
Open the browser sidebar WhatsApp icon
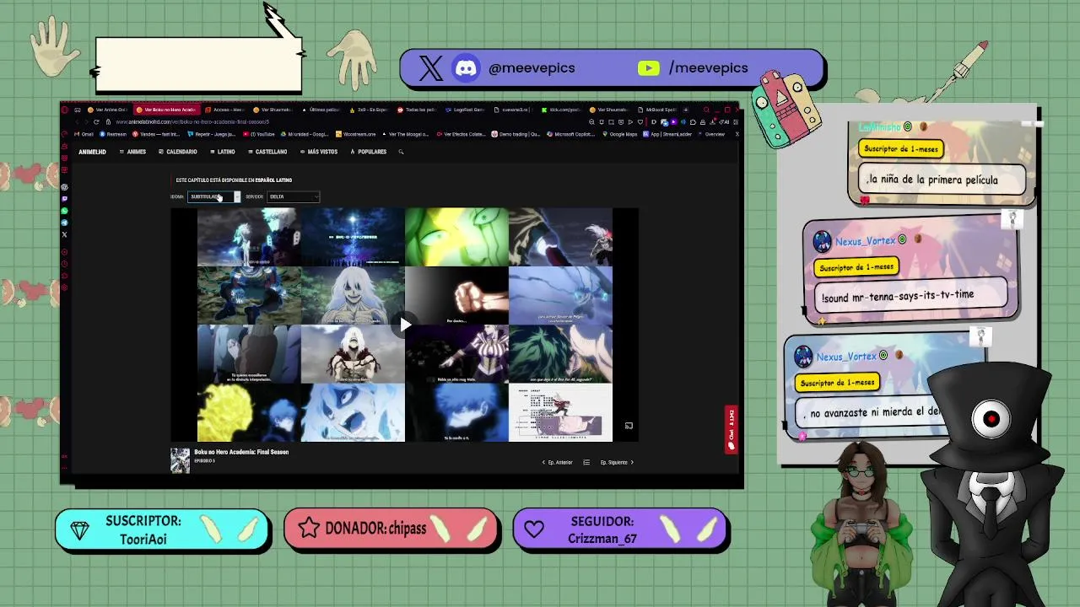(x=64, y=211)
